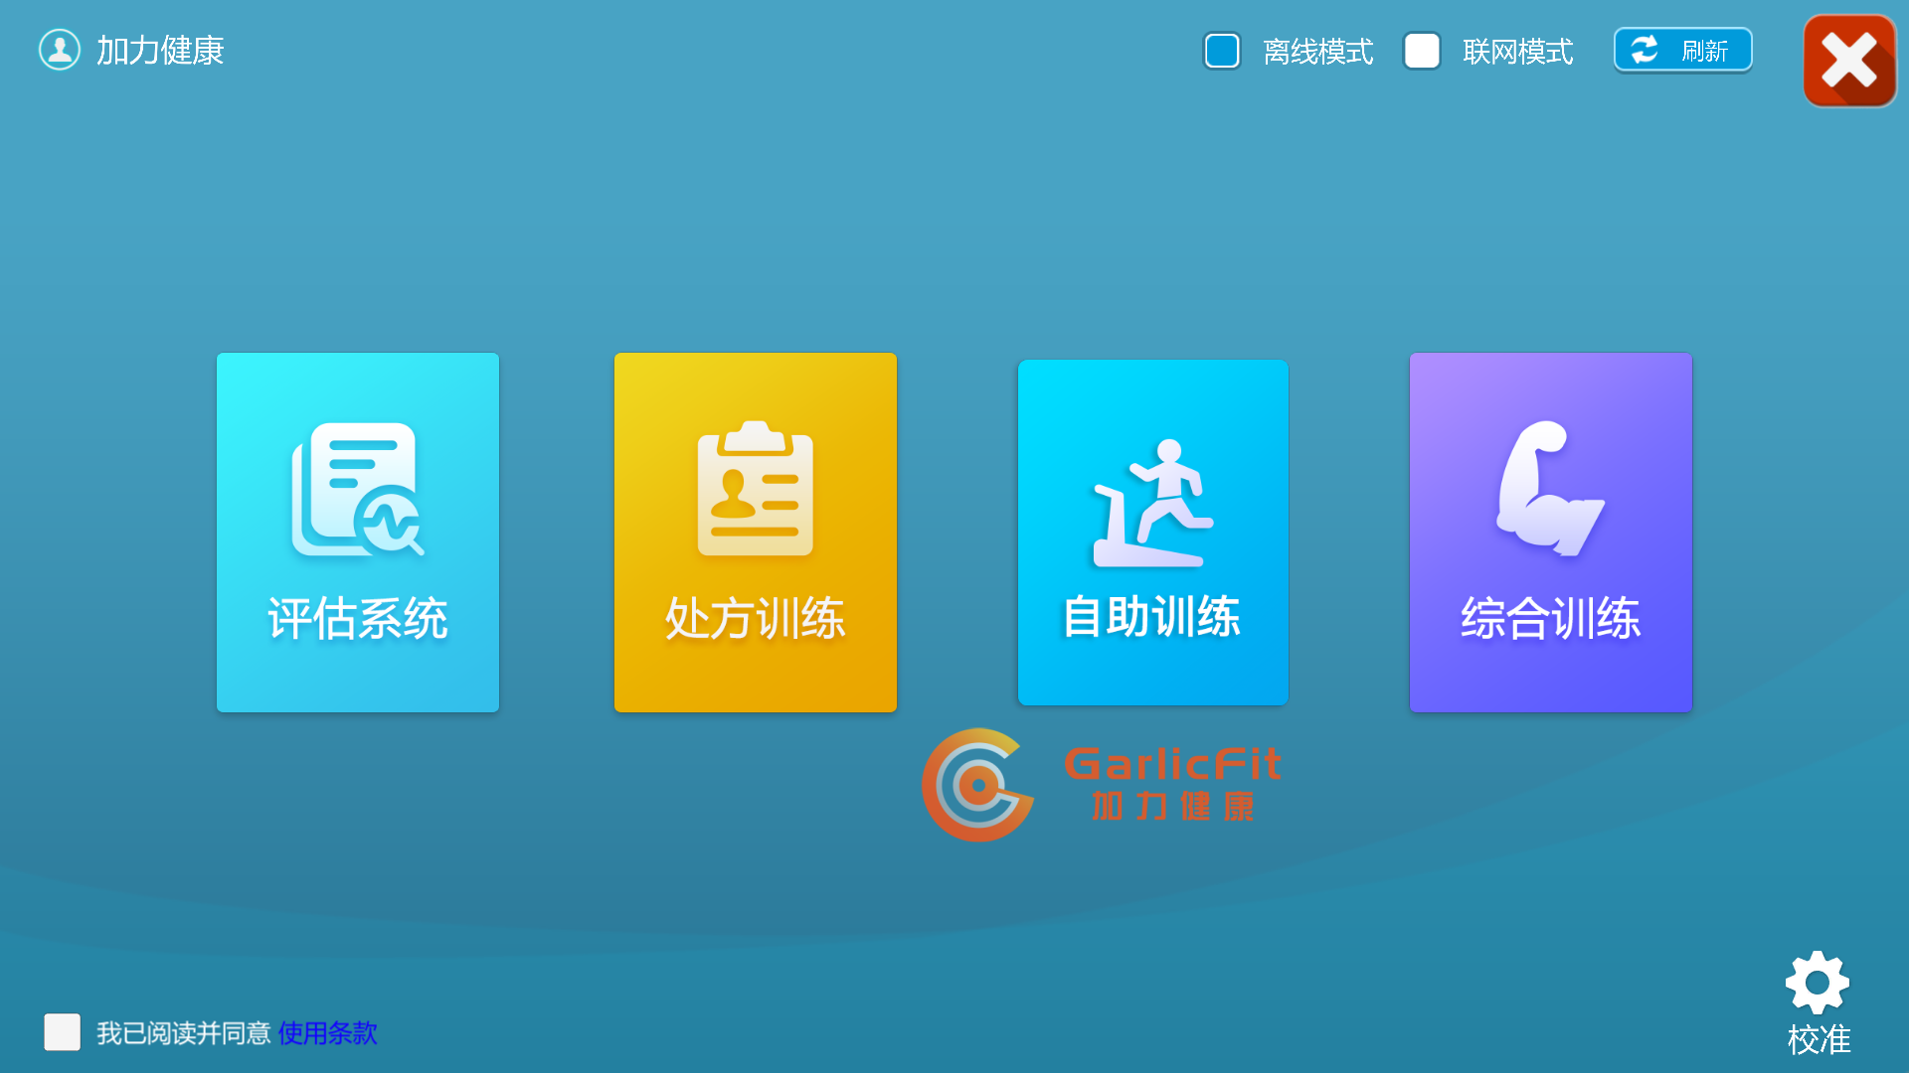Enable the 离线模式 offline mode checkbox
Viewport: 1909px width, 1073px height.
[x=1222, y=51]
